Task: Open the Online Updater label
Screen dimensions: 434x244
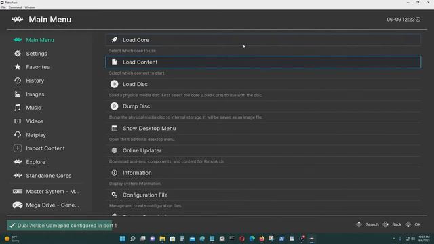Action: pyautogui.click(x=142, y=150)
